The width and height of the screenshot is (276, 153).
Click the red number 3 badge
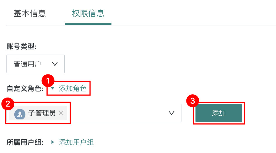[193, 101]
